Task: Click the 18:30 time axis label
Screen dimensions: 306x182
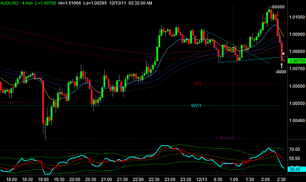Action: (27, 179)
